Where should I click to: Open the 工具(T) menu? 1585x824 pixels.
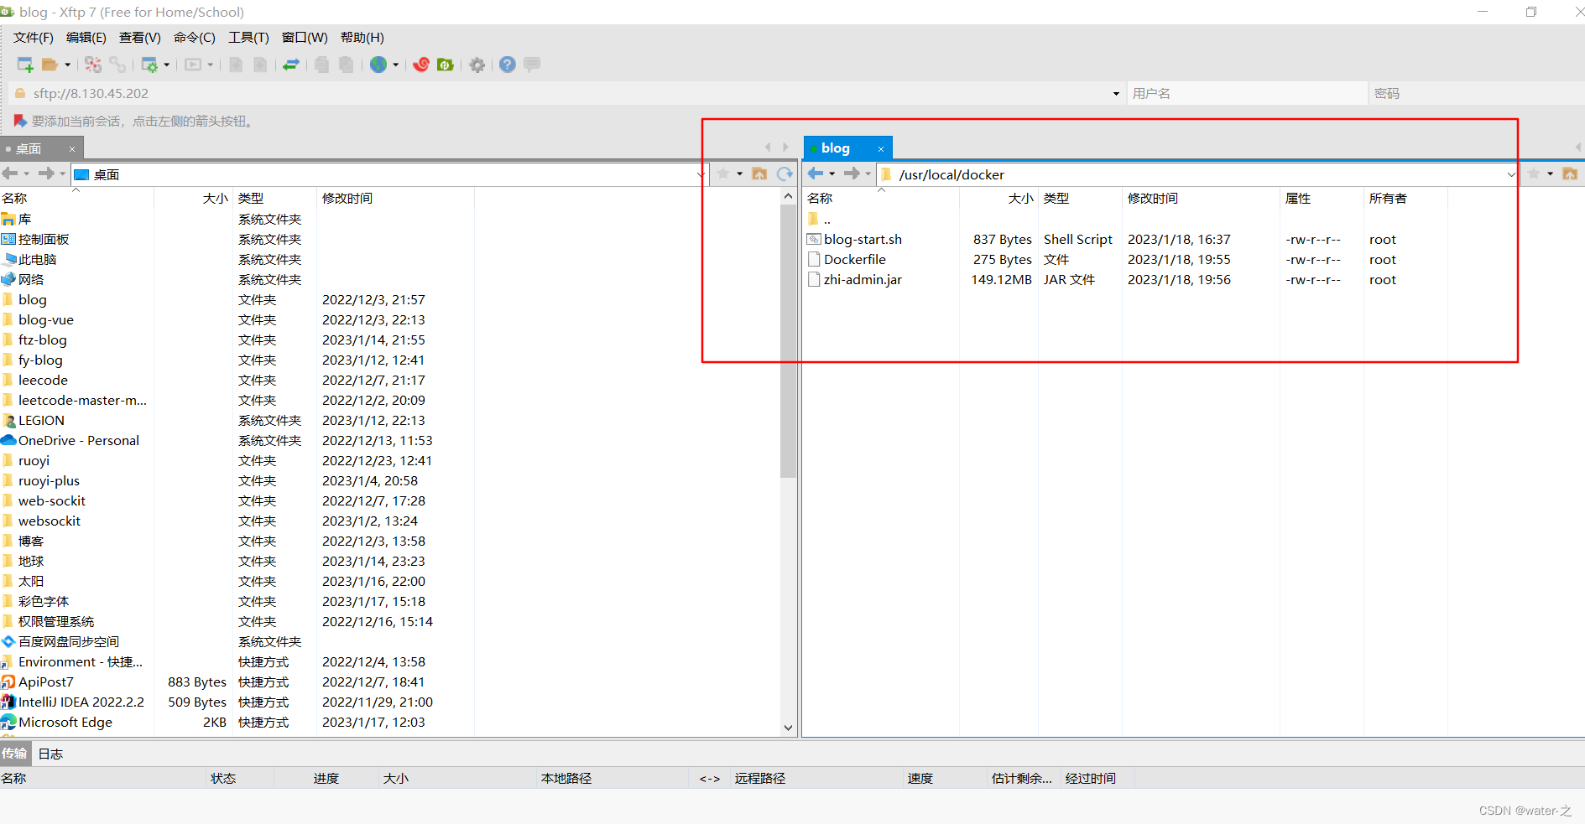point(248,38)
